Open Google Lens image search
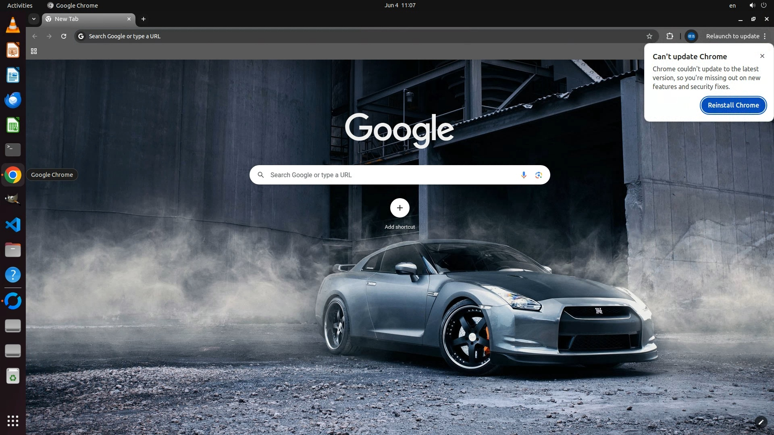This screenshot has width=774, height=435. 539,175
